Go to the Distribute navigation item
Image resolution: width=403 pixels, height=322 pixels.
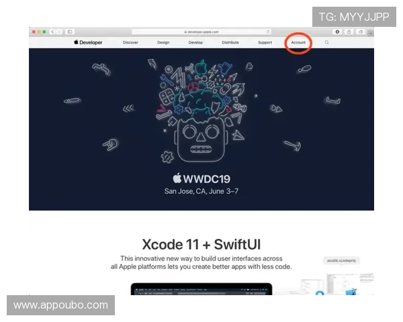point(230,42)
